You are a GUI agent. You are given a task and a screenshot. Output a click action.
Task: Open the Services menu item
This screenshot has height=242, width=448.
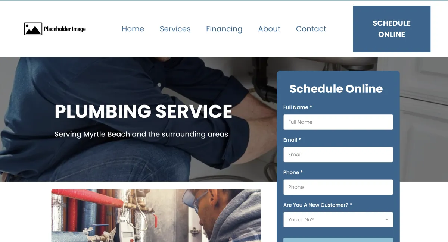tap(175, 29)
